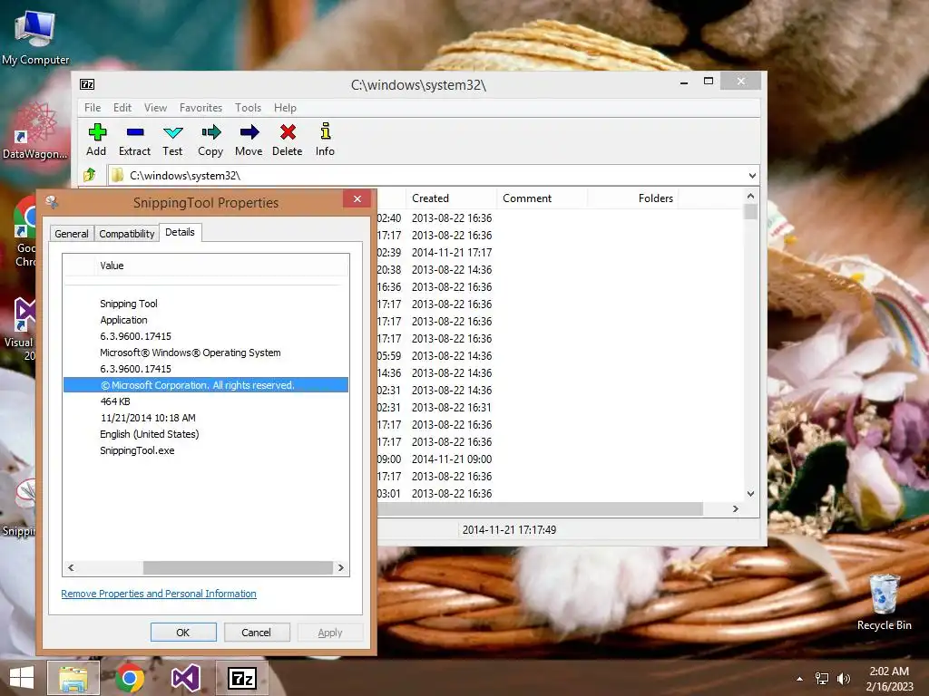Viewport: 929px width, 696px height.
Task: Switch to the General tab
Action: coord(72,234)
